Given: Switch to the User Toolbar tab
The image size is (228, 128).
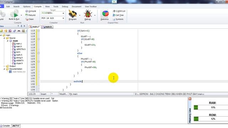Looking at the screenshot, I should 91,6.
